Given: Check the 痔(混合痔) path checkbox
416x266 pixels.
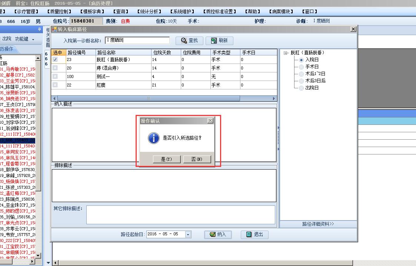Looking at the screenshot, I should pyautogui.click(x=55, y=68).
